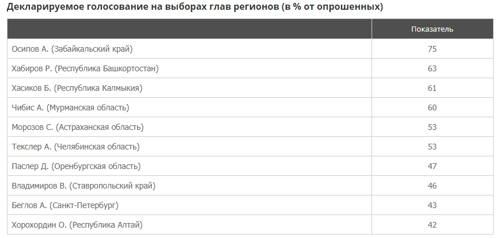Select Чибис А. (Мурманская область) cell
Image resolution: width=500 pixels, height=238 pixels.
[70, 108]
